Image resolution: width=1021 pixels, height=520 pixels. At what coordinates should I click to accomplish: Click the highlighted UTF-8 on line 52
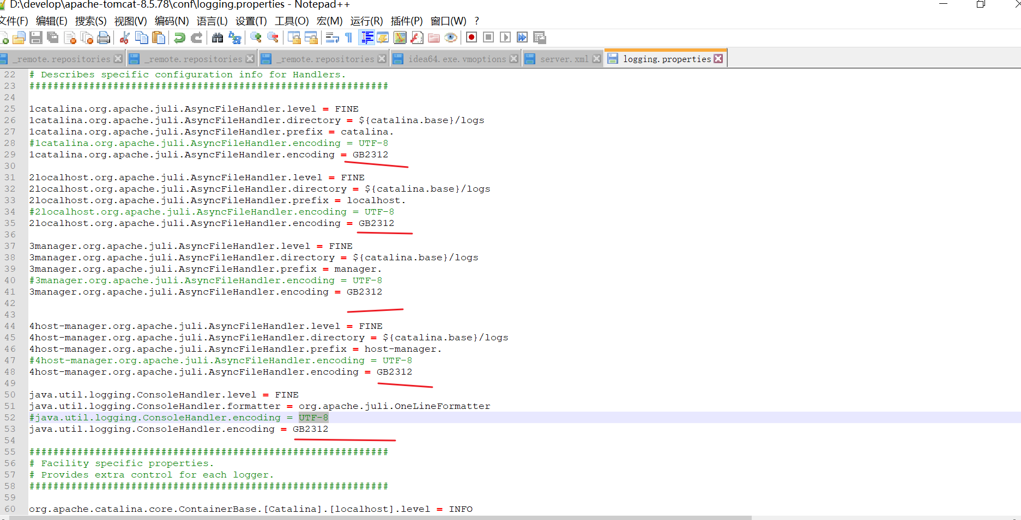(x=313, y=418)
